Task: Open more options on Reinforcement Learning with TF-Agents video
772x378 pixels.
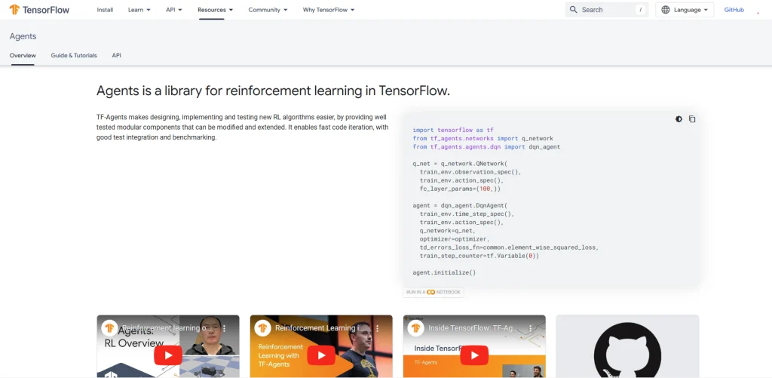Action: pyautogui.click(x=377, y=327)
